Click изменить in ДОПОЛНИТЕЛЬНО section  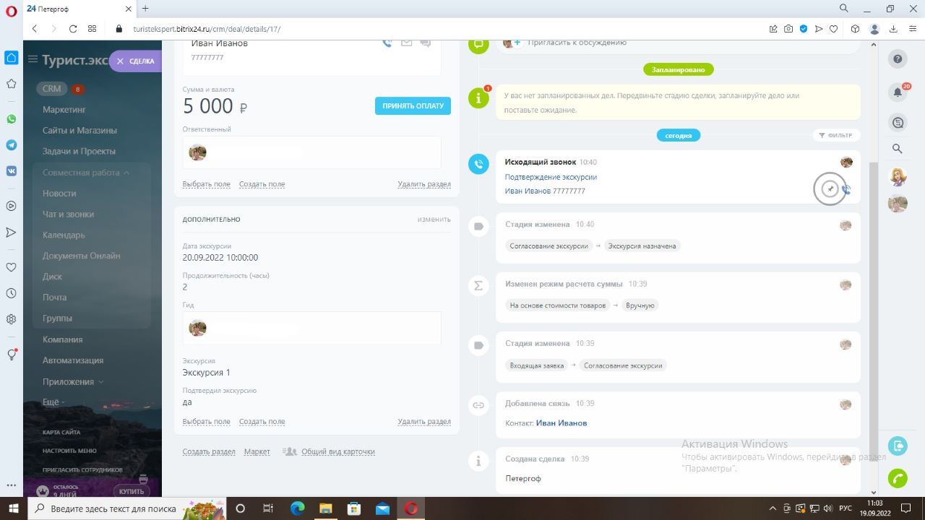tap(434, 220)
